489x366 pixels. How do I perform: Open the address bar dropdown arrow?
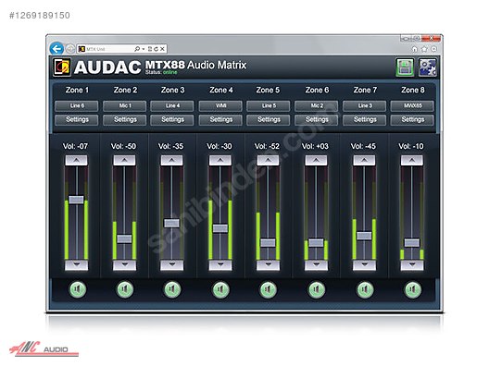144,49
